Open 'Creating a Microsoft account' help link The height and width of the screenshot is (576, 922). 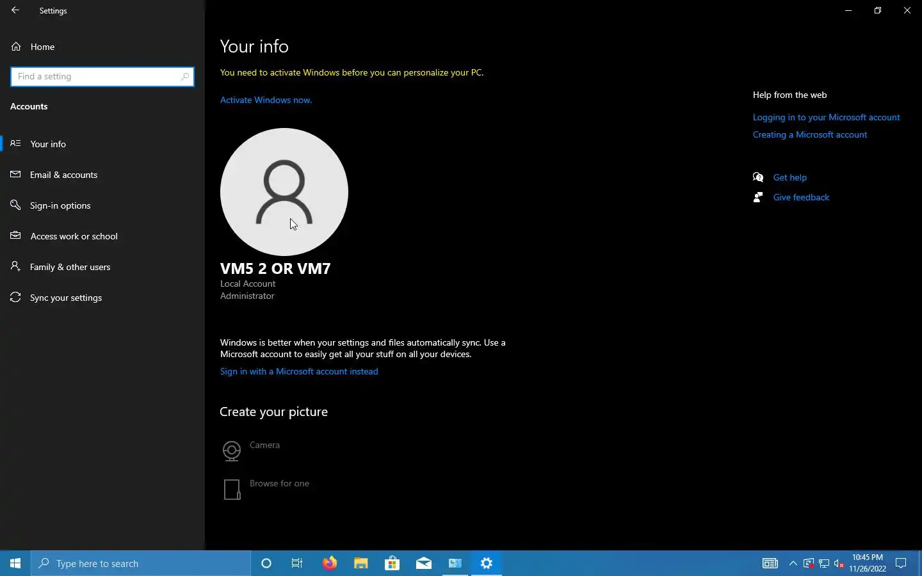coord(810,134)
